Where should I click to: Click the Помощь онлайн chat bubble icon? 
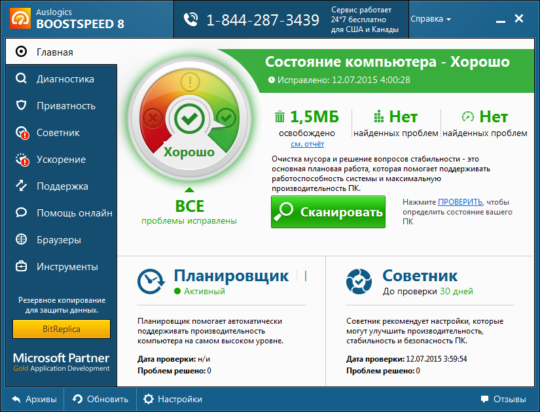coord(22,213)
